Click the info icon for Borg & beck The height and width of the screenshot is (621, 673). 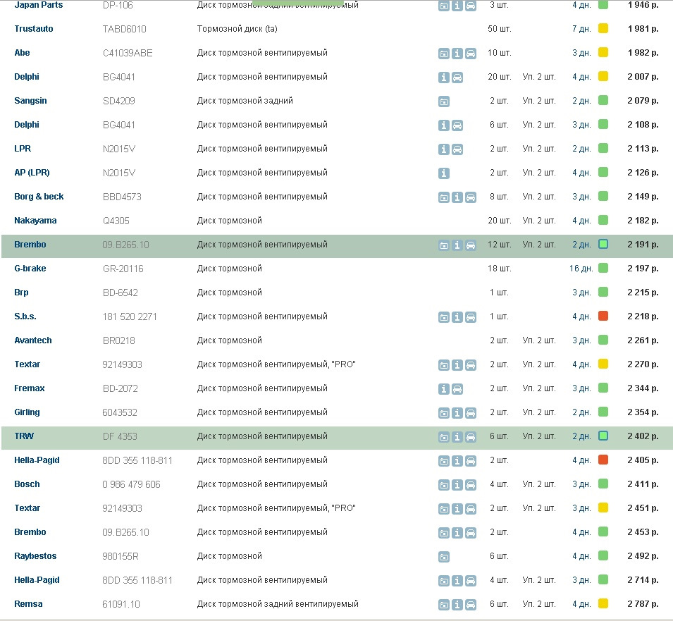point(457,197)
